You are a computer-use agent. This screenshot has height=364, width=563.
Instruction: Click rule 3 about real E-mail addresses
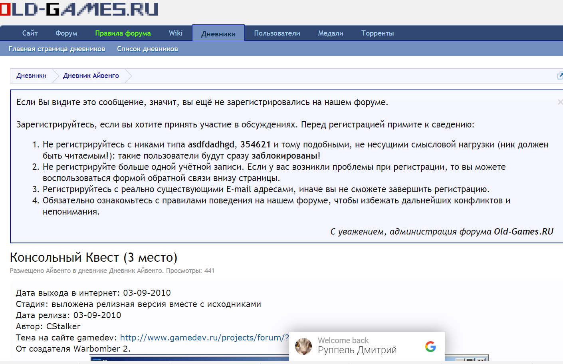point(266,189)
